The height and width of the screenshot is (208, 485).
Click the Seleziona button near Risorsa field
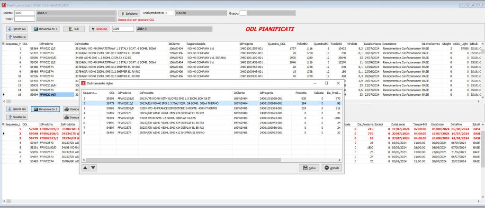[129, 14]
